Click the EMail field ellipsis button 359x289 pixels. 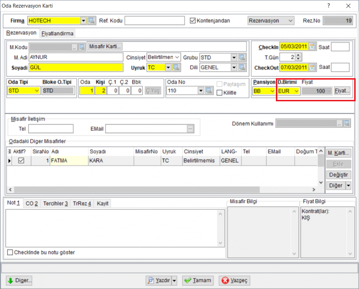pyautogui.click(x=190, y=129)
